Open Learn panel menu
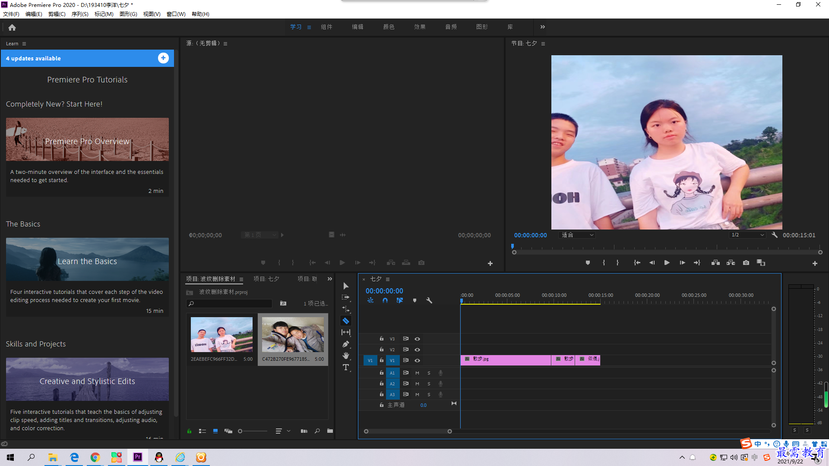The image size is (829, 466). click(24, 44)
